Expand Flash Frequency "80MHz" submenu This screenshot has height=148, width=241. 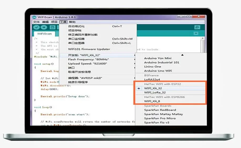click(98, 59)
